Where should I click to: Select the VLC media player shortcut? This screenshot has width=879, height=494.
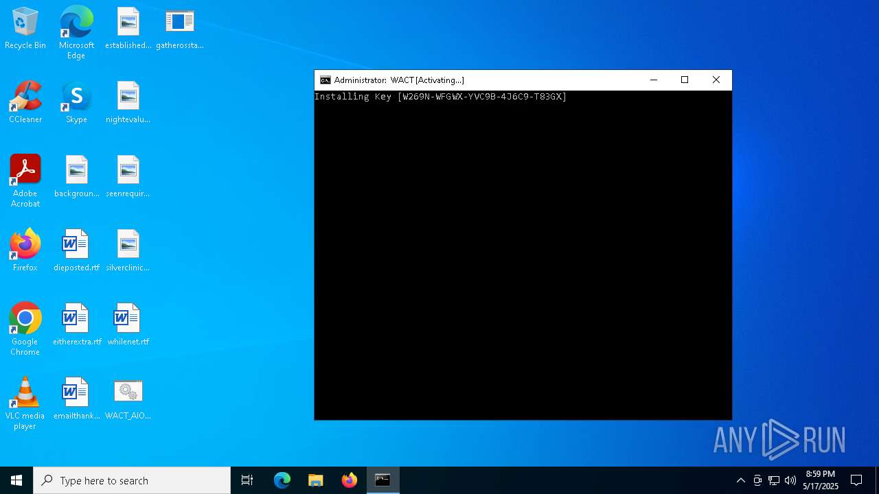25,403
